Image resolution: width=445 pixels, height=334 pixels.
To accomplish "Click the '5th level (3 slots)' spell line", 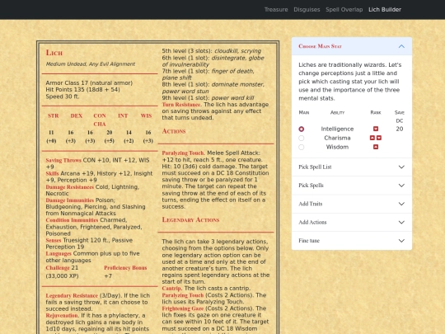I will coord(212,51).
